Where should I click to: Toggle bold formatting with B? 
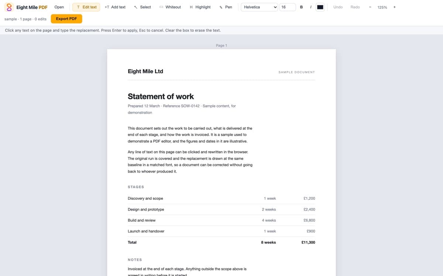(x=302, y=7)
